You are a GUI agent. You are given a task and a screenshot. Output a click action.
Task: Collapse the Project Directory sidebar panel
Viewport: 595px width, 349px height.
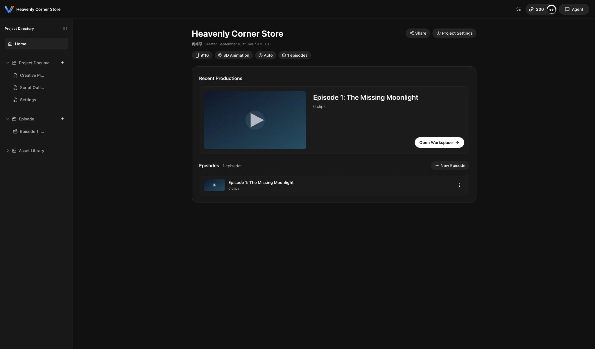[x=65, y=29]
